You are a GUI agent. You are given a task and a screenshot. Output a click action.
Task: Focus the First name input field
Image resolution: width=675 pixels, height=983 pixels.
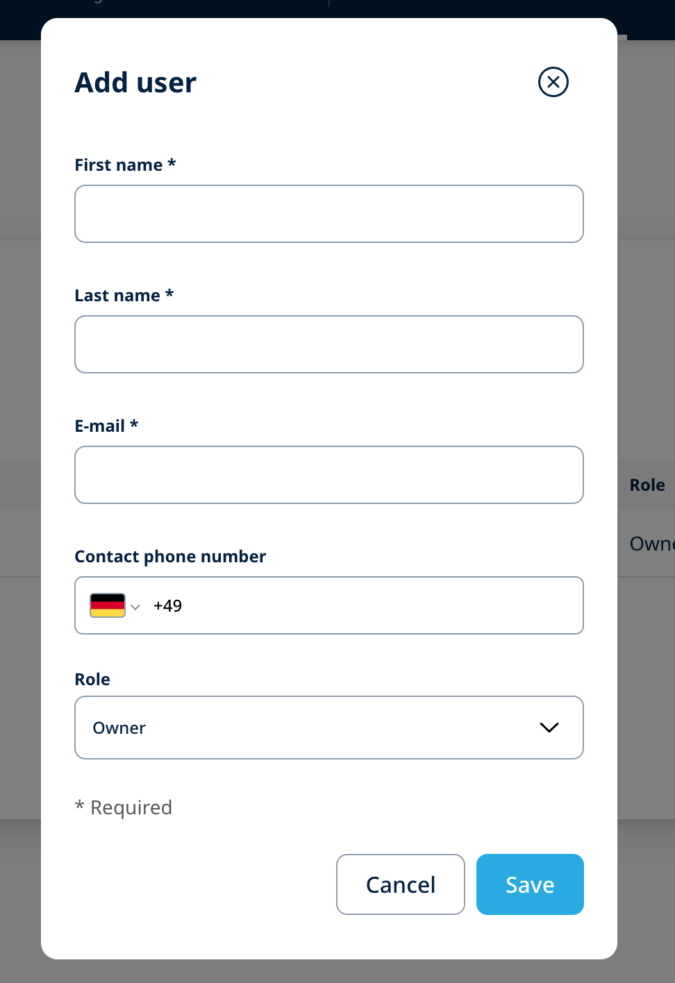pyautogui.click(x=328, y=214)
